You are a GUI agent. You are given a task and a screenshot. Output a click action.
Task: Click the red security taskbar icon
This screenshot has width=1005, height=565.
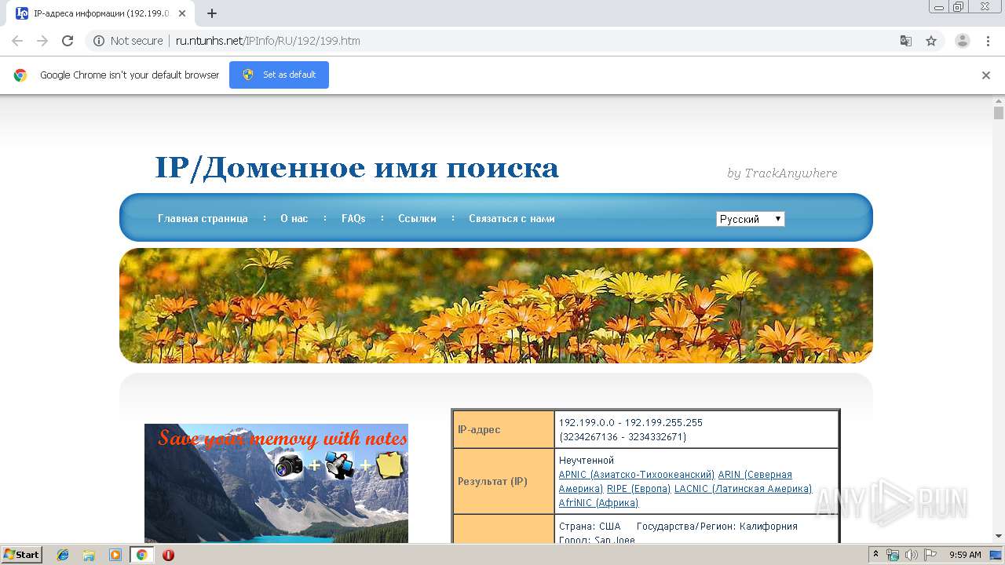click(x=168, y=555)
